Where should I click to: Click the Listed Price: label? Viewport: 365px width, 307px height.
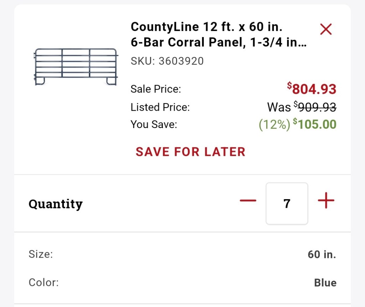tap(160, 107)
